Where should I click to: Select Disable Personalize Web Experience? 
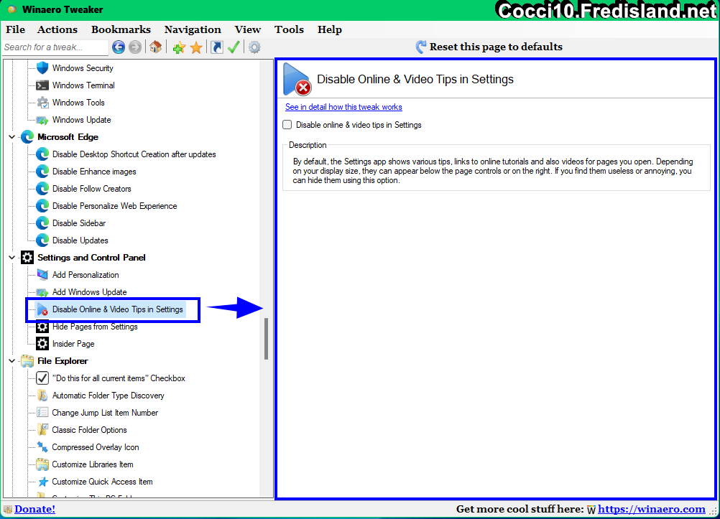(115, 206)
